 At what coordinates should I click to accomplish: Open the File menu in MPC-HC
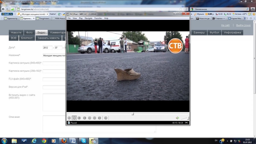[x=69, y=18]
